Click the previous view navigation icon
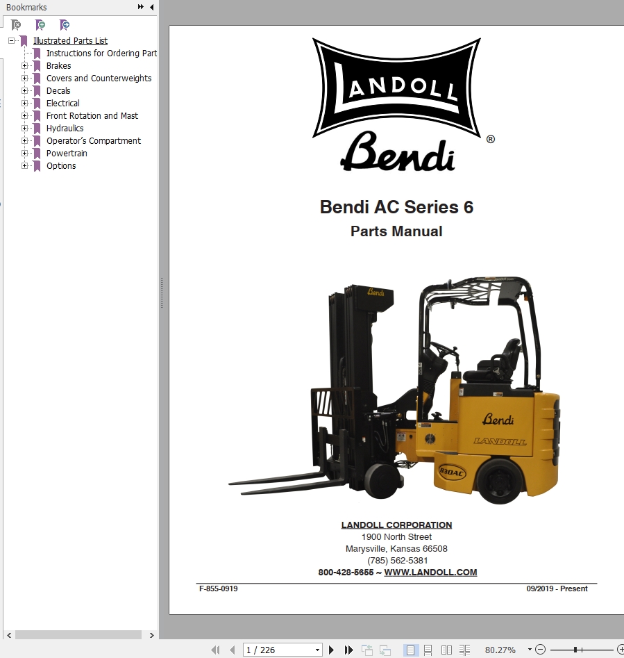The image size is (624, 658). 366,650
